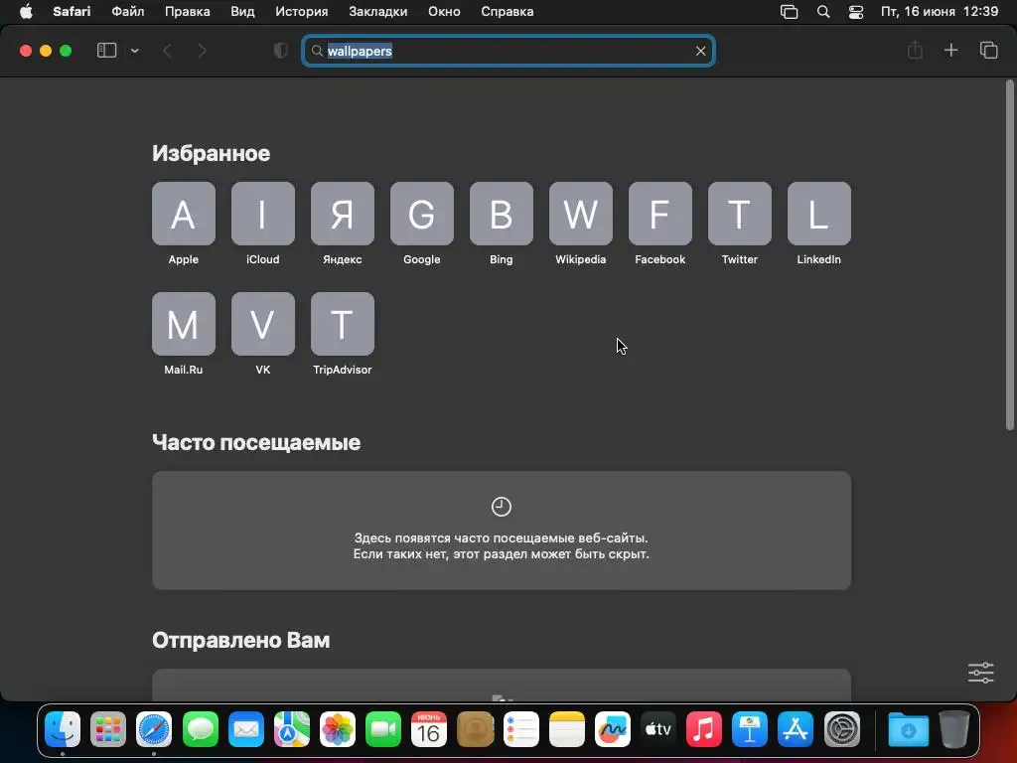Open Music from the Dock
The width and height of the screenshot is (1017, 763).
click(704, 729)
